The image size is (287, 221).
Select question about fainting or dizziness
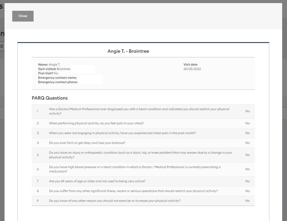(x=87, y=143)
